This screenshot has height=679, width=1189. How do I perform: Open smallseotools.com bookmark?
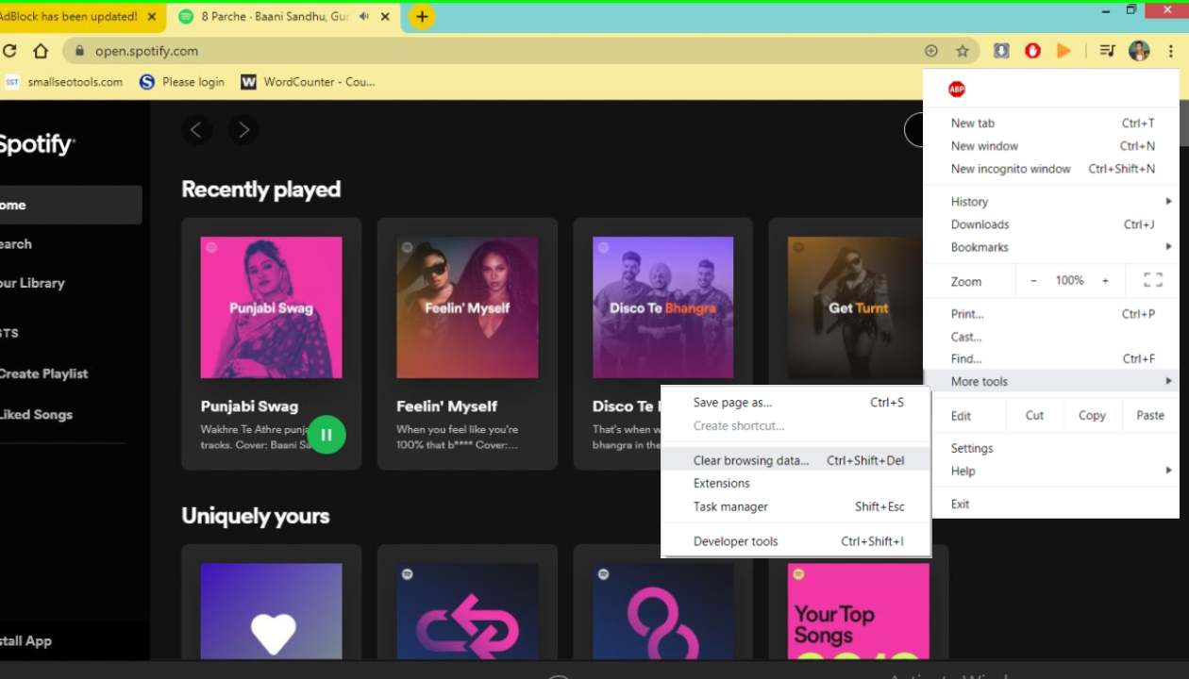[63, 82]
